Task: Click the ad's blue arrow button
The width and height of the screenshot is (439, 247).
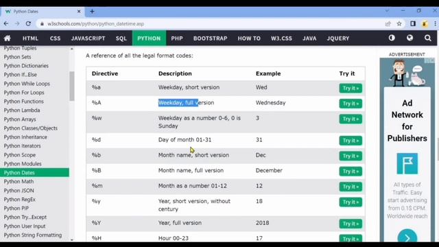Action: click(x=407, y=236)
